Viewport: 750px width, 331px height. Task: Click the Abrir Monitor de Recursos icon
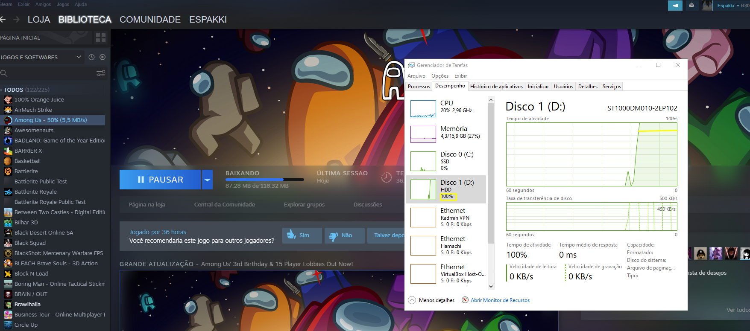[x=465, y=300]
